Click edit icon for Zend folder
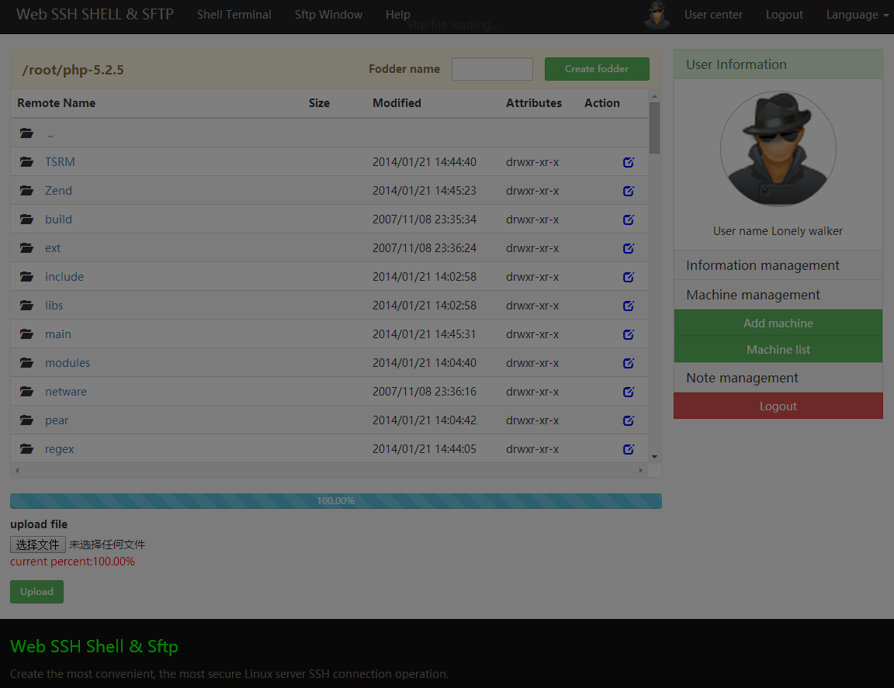This screenshot has width=894, height=688. [629, 191]
